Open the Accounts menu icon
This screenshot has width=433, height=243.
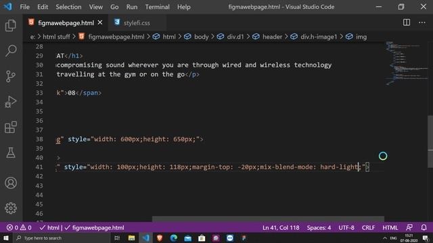click(11, 183)
